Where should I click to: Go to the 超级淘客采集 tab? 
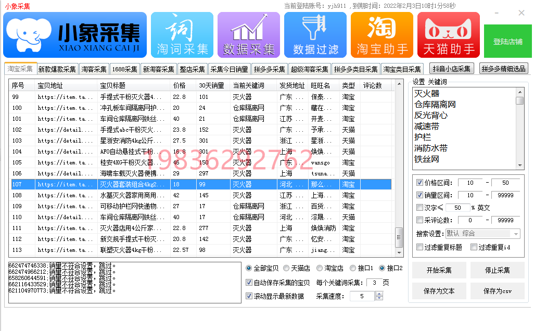coord(310,69)
